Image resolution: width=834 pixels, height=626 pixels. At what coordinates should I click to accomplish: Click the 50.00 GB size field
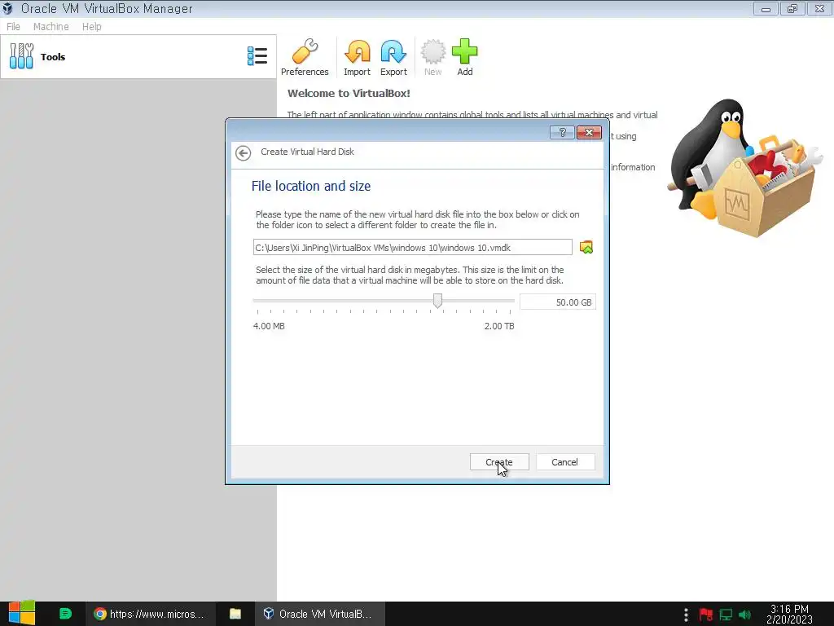[557, 302]
